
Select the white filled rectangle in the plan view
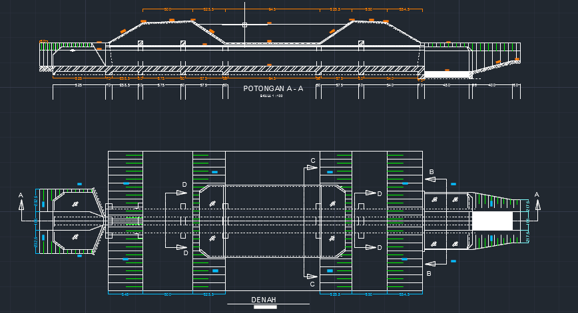click(x=493, y=221)
